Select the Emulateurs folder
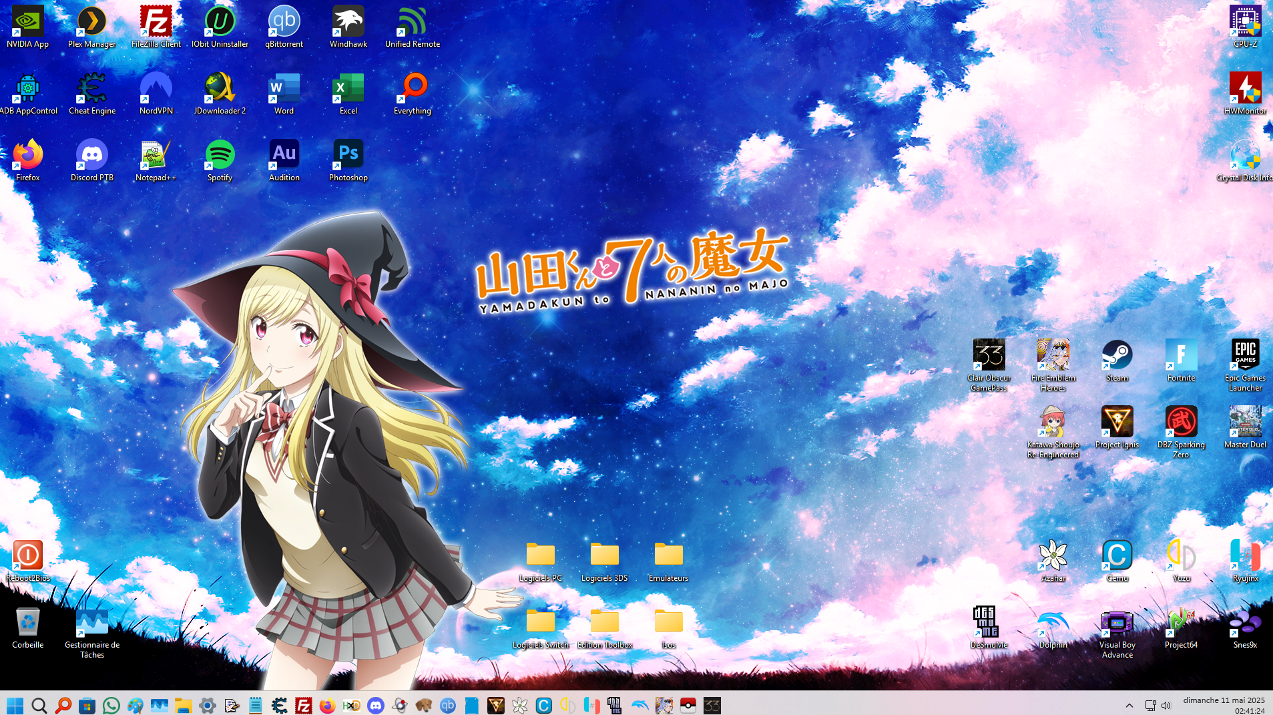This screenshot has height=715, width=1273. [x=669, y=561]
